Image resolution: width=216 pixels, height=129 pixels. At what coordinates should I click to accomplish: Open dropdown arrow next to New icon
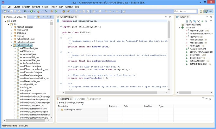(8, 11)
